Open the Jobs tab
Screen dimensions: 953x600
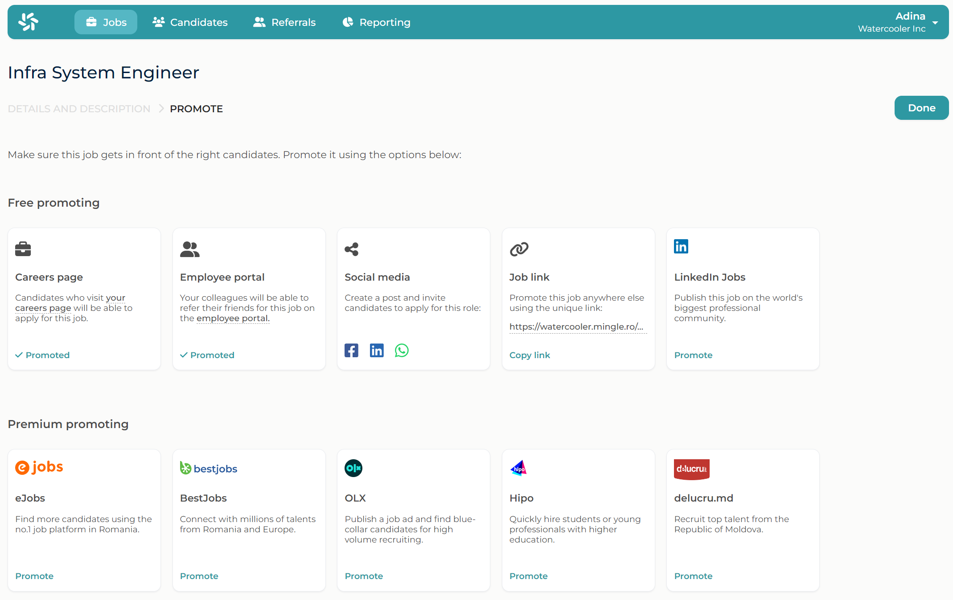pos(106,22)
